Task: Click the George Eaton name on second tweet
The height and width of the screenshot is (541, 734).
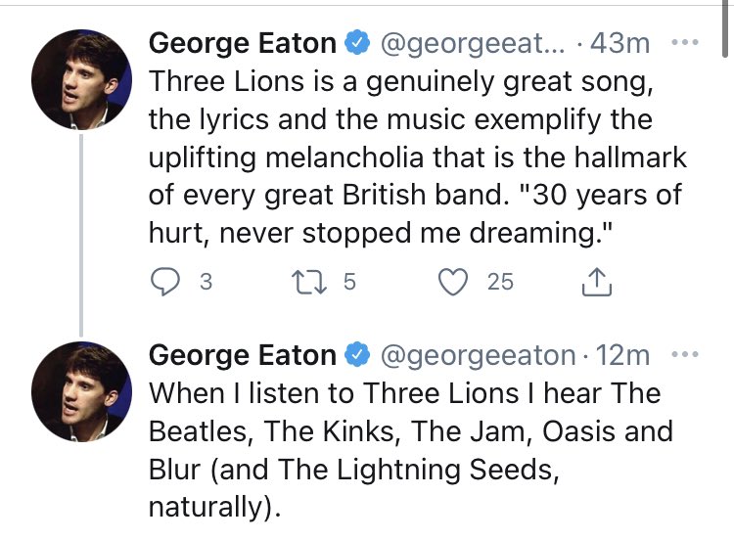Action: pyautogui.click(x=243, y=355)
